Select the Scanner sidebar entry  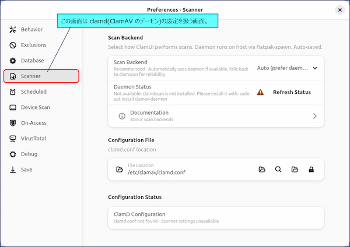(41, 76)
